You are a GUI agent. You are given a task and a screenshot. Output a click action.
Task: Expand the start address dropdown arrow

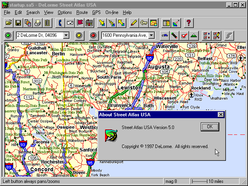66,35
